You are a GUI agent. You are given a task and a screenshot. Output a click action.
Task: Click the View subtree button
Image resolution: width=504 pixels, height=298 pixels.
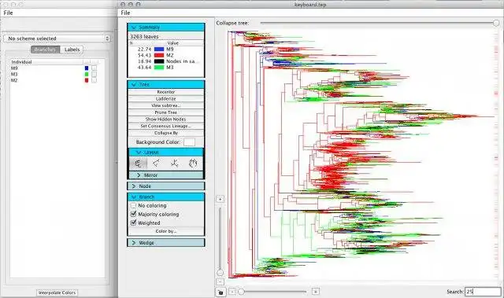click(x=166, y=105)
